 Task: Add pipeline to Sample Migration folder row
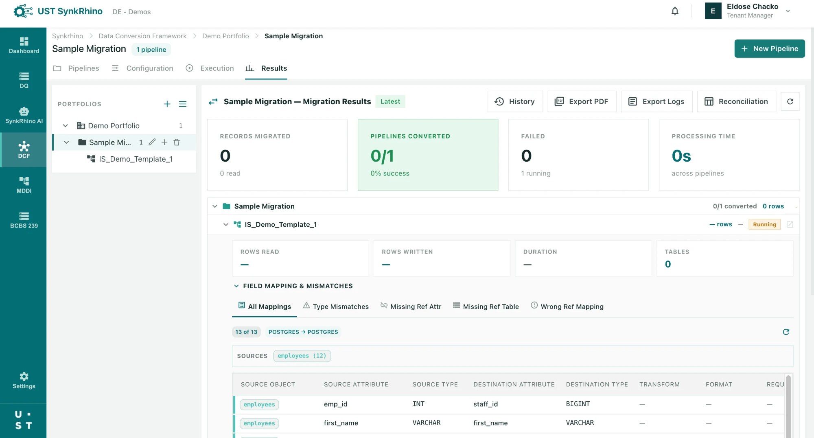point(164,142)
